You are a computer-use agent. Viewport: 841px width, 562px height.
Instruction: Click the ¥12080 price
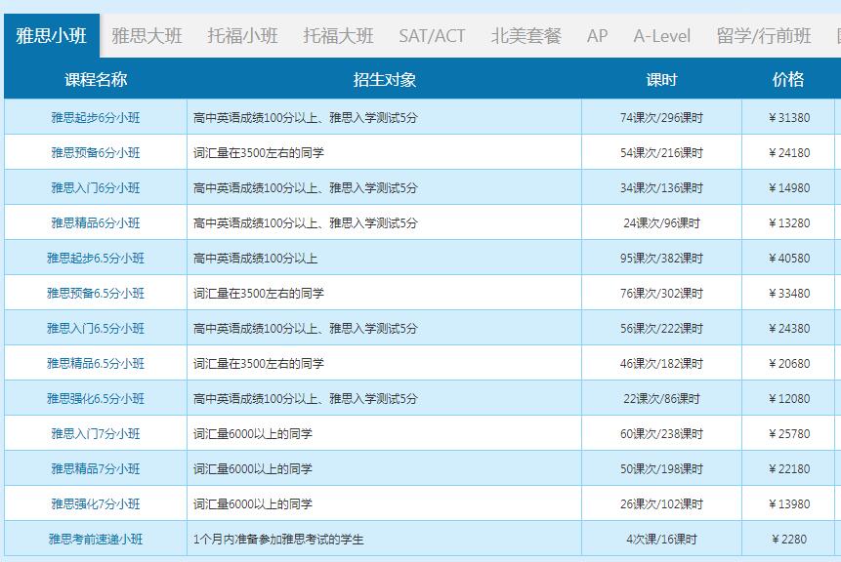click(x=789, y=398)
